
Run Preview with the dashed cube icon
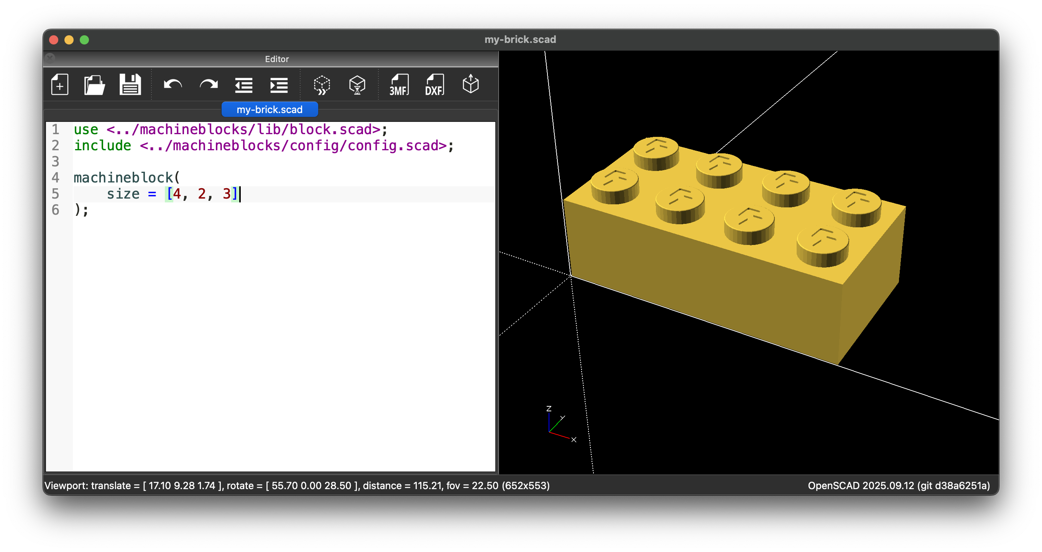pos(322,85)
